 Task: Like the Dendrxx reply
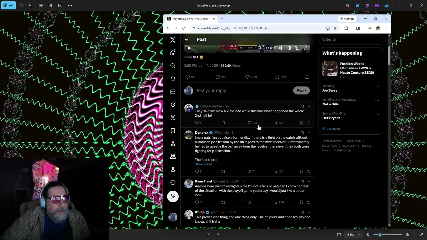coord(250,171)
